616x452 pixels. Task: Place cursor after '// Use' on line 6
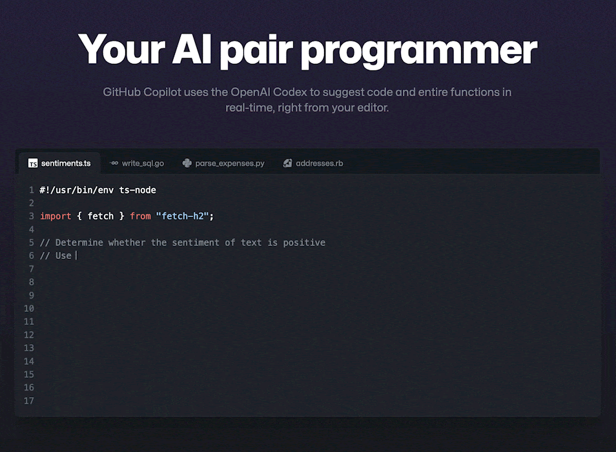[x=76, y=256]
